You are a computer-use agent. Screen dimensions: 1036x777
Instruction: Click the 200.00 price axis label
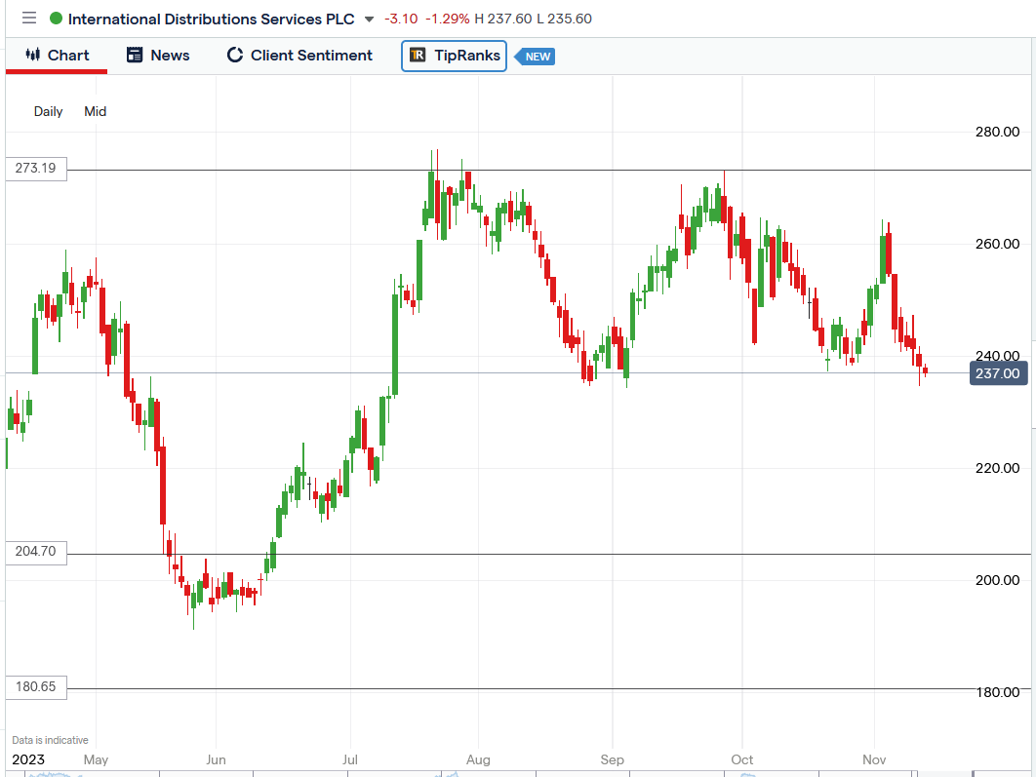[997, 580]
